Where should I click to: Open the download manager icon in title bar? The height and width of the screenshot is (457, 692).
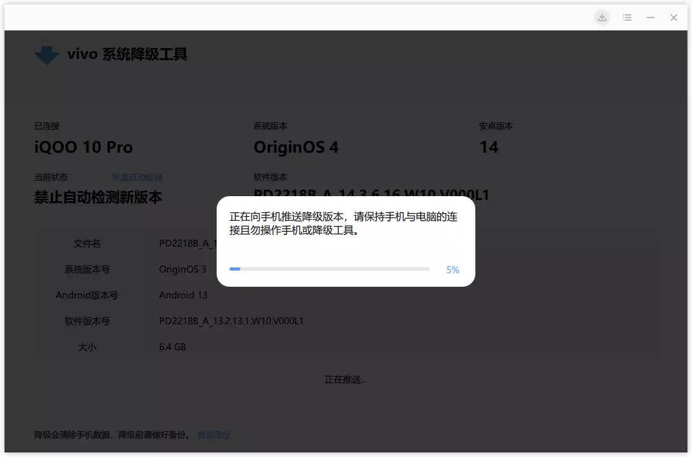602,17
